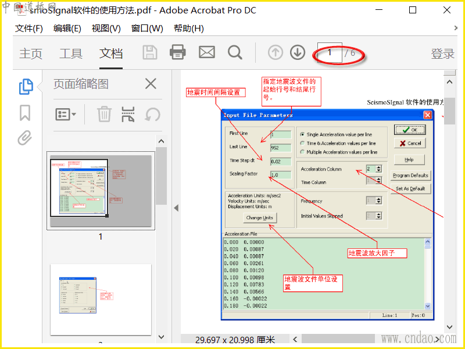Screen dimensions: 465x349
Task: Click data row 0.020 0.00087
Action: pos(244,250)
